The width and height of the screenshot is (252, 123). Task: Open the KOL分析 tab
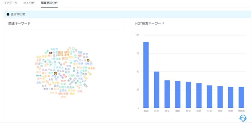click(29, 3)
